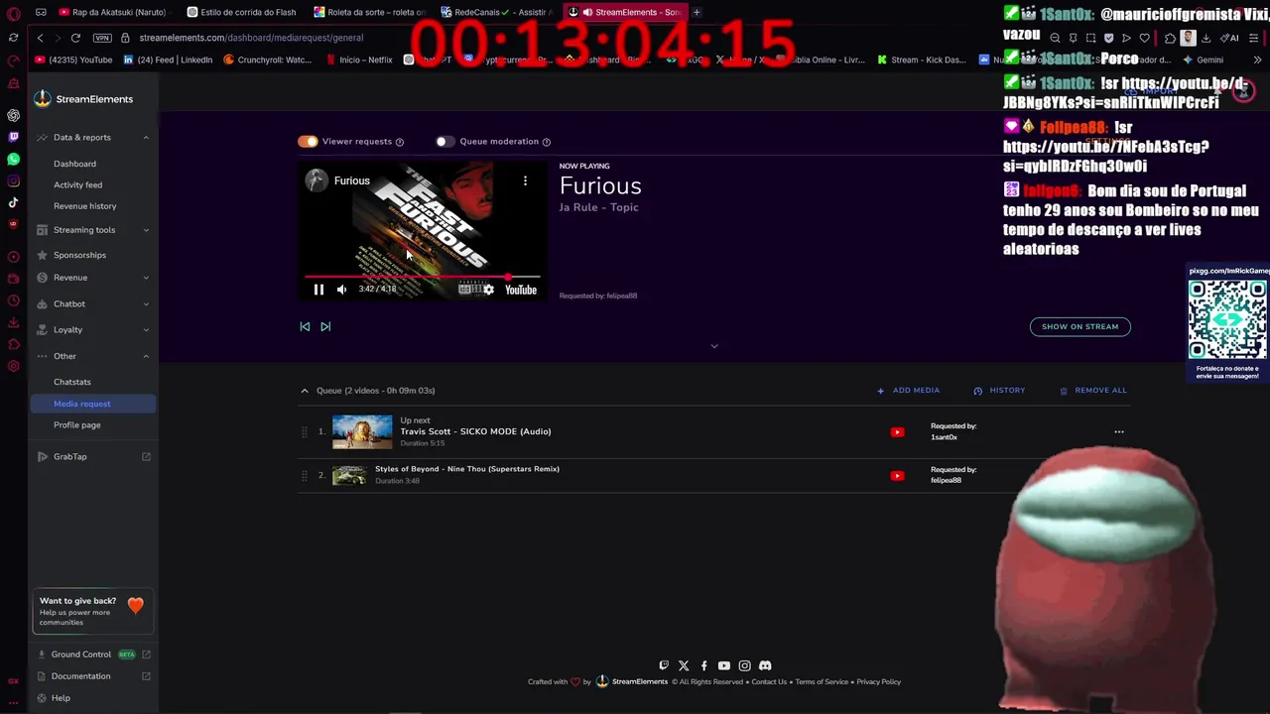Viewport: 1270px width, 714px height.
Task: Click the give back heart icon
Action: [136, 605]
